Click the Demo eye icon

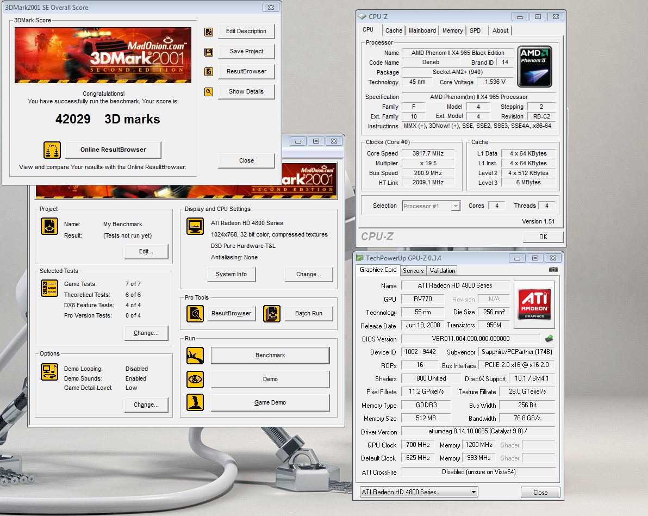195,380
